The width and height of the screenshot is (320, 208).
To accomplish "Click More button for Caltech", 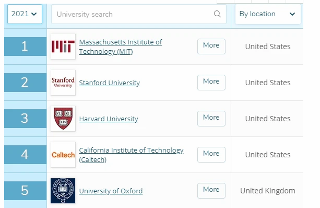I will click(x=211, y=155).
